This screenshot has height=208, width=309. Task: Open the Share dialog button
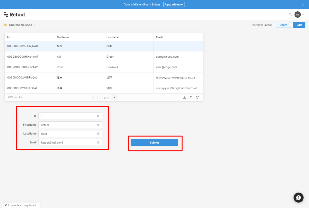(x=284, y=25)
